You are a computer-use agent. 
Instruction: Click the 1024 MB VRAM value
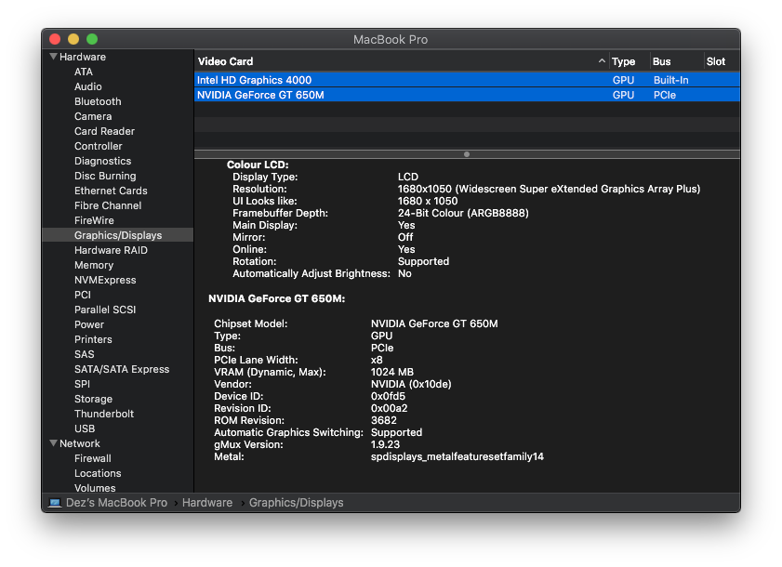(x=392, y=372)
